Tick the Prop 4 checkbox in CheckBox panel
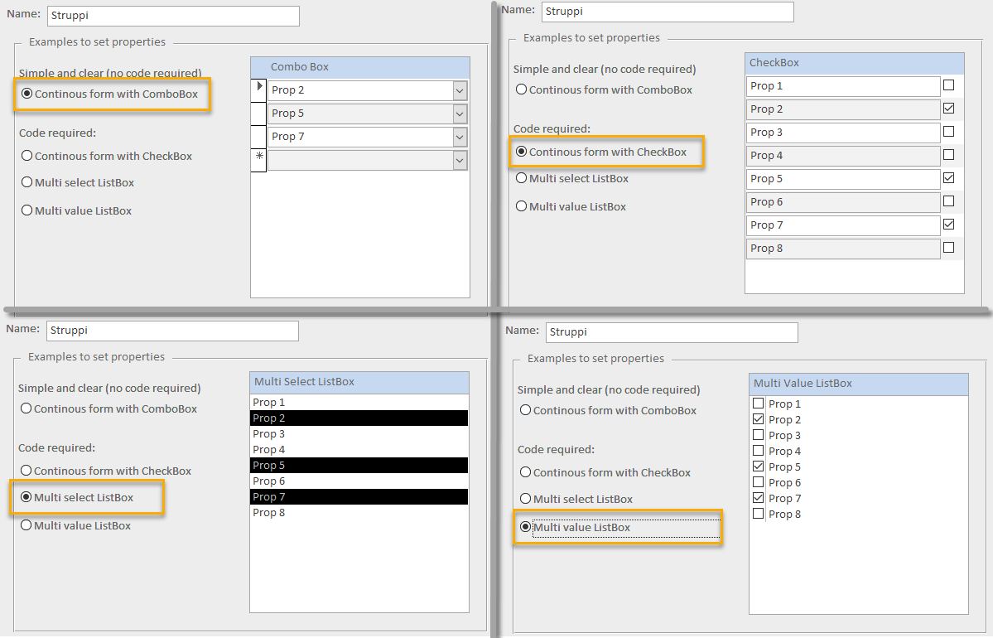 pyautogui.click(x=948, y=155)
